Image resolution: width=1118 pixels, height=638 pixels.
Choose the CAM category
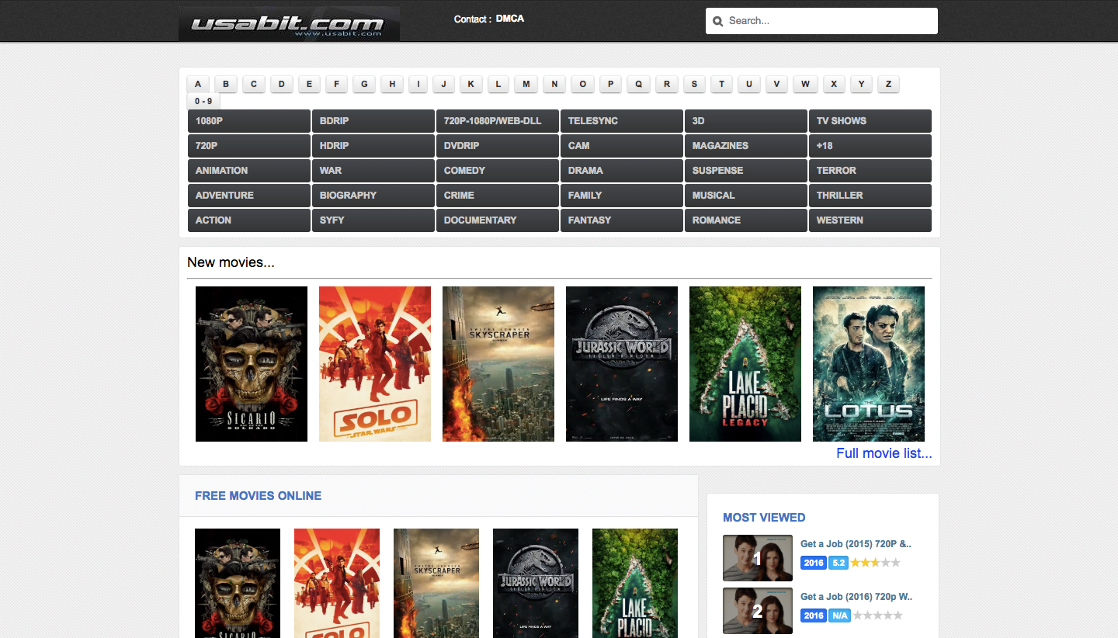(622, 146)
